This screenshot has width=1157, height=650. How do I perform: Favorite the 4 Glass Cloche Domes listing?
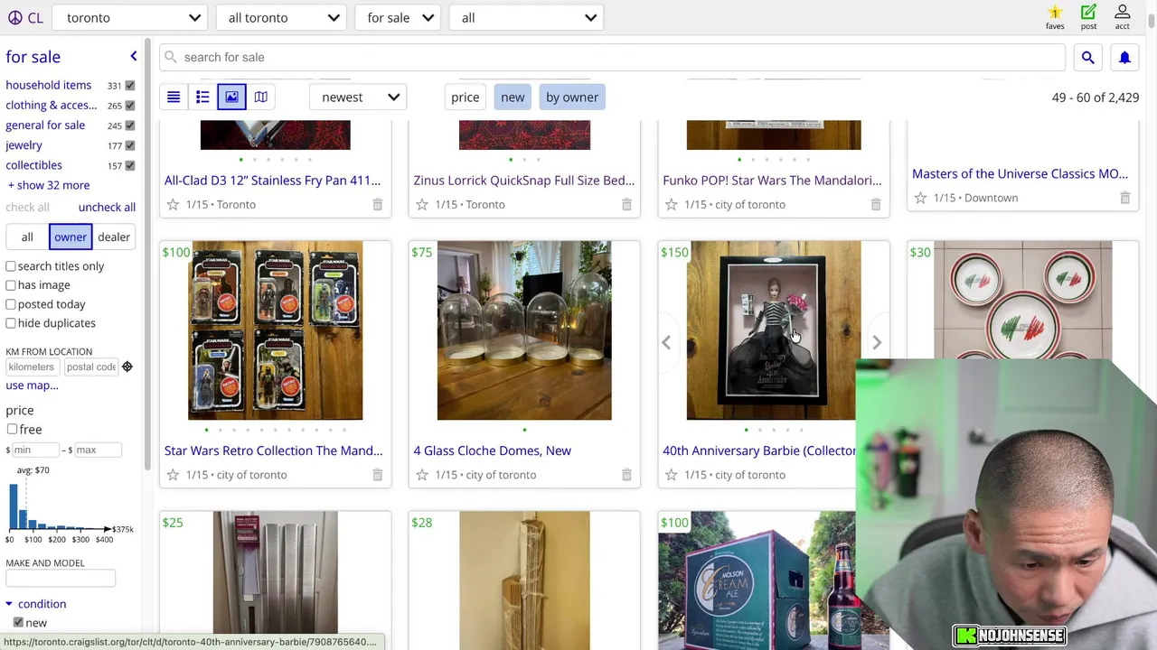click(422, 475)
